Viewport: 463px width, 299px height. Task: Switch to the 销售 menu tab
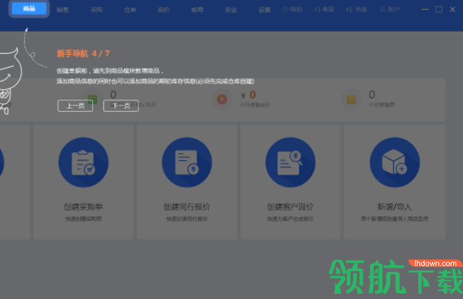[63, 10]
